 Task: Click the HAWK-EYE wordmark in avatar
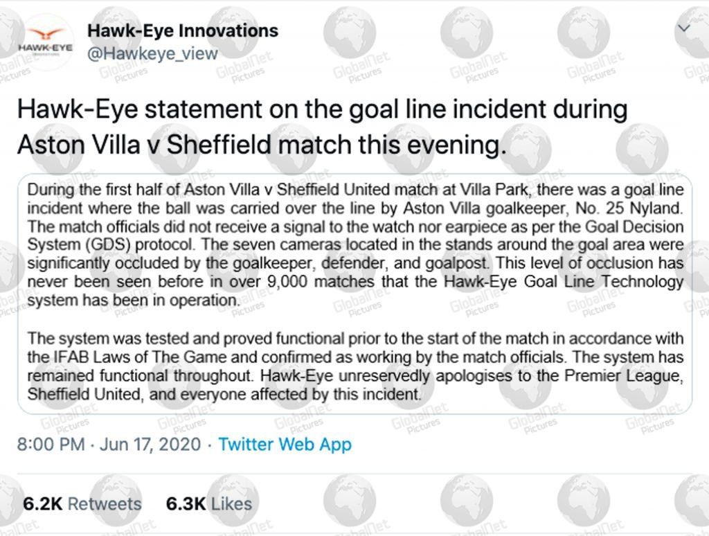coord(45,48)
